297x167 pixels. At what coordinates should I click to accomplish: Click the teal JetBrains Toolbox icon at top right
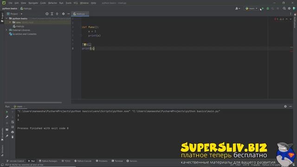[x=294, y=8]
